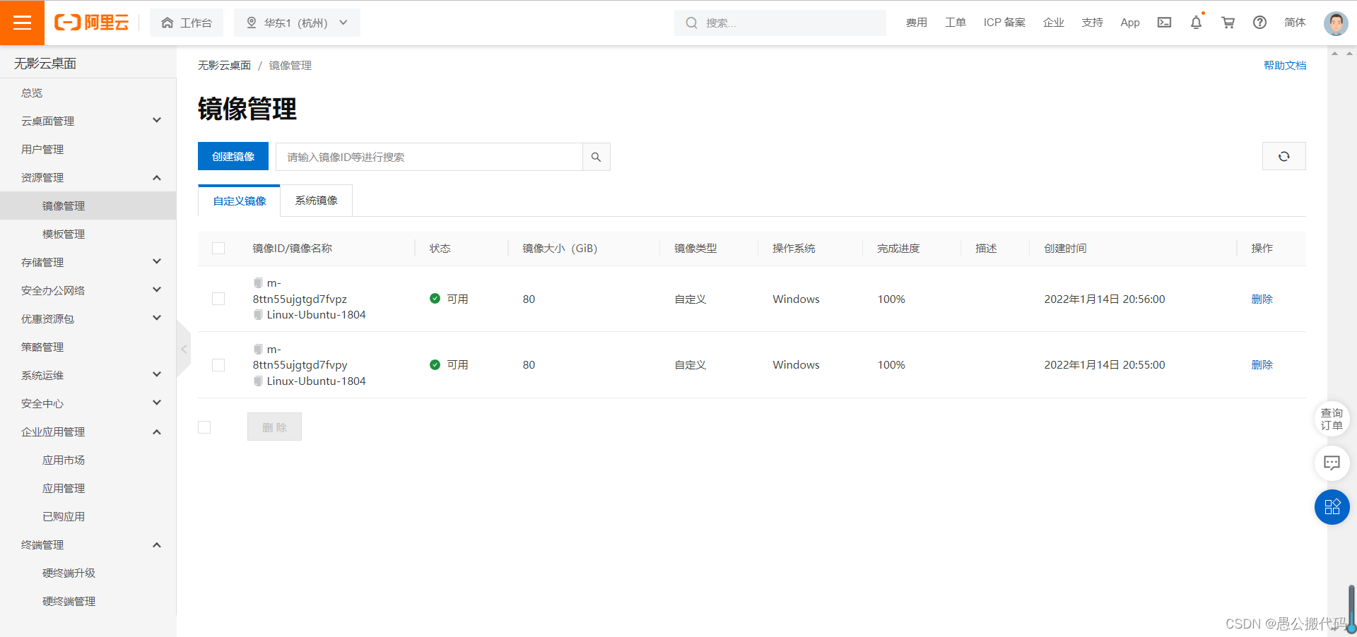1357x637 pixels.
Task: Tick the bottom batch-select checkbox
Action: pos(204,427)
